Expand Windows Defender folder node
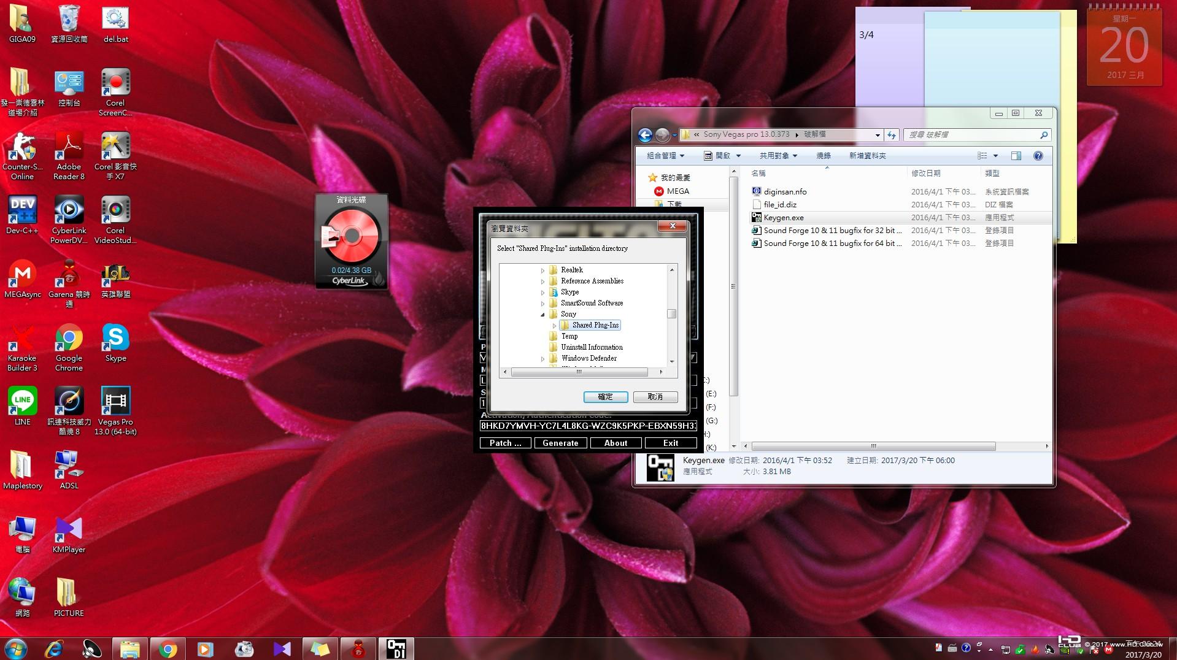Viewport: 1177px width, 660px height. tap(542, 359)
